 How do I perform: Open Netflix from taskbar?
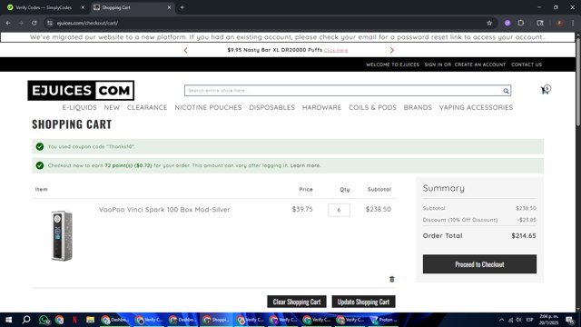point(74,320)
